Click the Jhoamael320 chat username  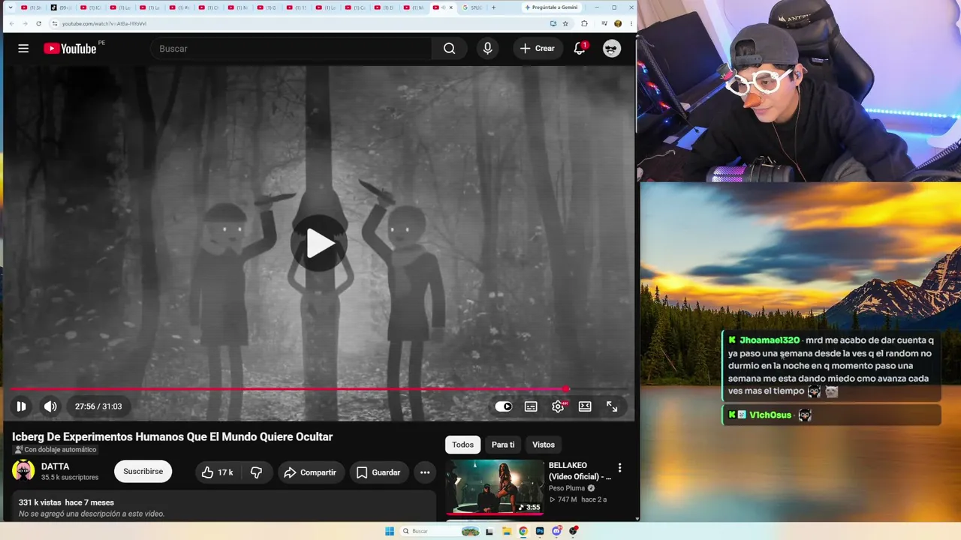point(770,340)
